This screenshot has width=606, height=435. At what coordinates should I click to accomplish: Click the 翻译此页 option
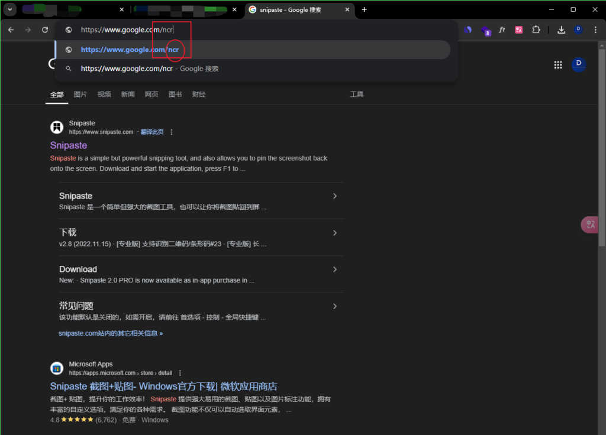pyautogui.click(x=152, y=131)
